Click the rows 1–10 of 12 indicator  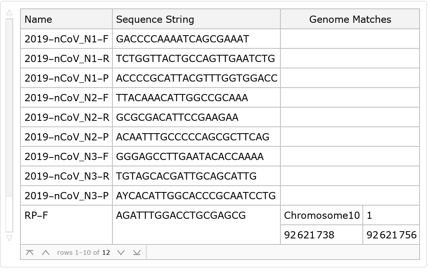tap(83, 252)
